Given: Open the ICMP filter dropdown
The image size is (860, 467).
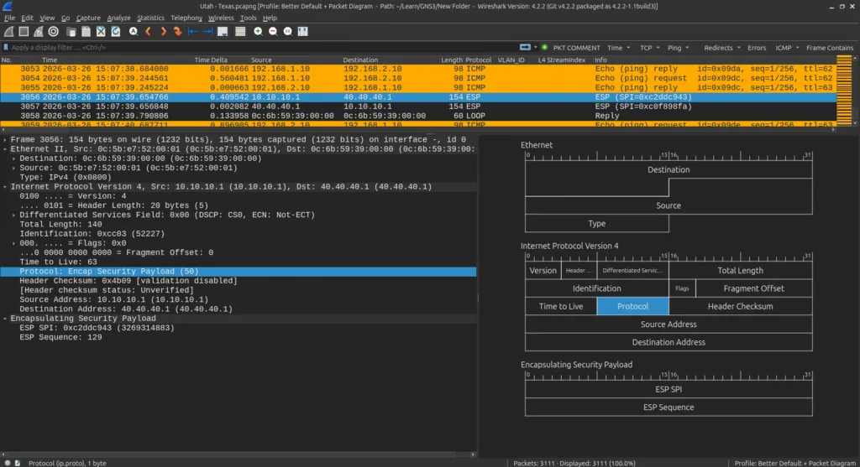Looking at the screenshot, I should coord(786,48).
